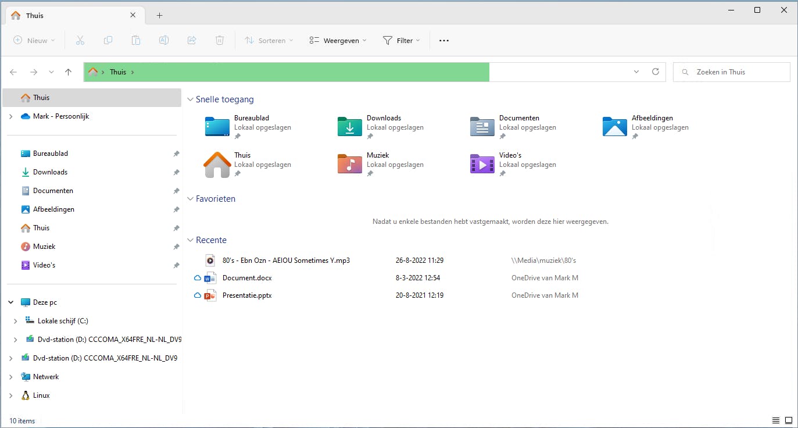Viewport: 798px width, 428px height.
Task: Switch to details view in the status bar
Action: (776, 420)
